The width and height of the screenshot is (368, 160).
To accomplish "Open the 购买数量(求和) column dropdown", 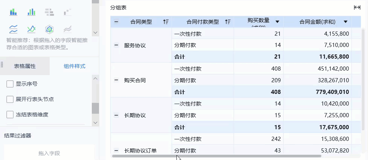I will (x=277, y=22).
